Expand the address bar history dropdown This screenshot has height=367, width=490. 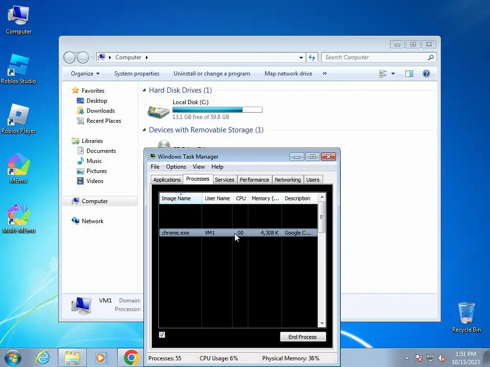click(x=301, y=57)
